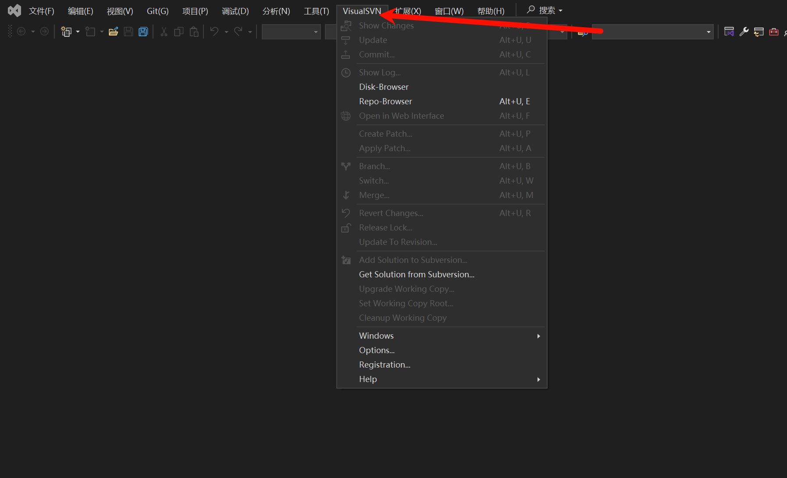The image size is (787, 478).
Task: Open the Toolbox via the red toolbox icon
Action: [x=773, y=31]
